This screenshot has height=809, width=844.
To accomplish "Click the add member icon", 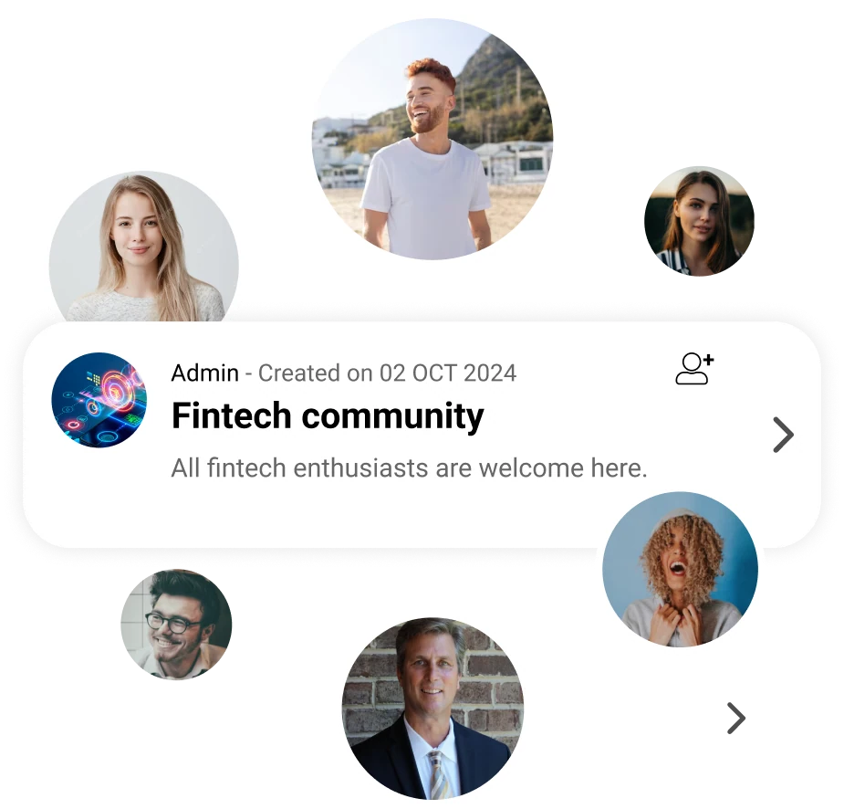I will pos(694,368).
